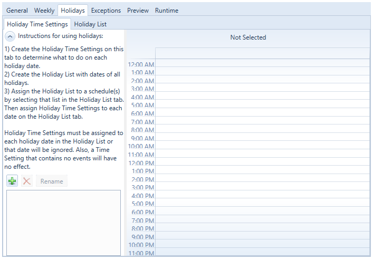Screen dimensions: 373x259
Task: Go to the Exceptions tab
Action: pyautogui.click(x=106, y=11)
